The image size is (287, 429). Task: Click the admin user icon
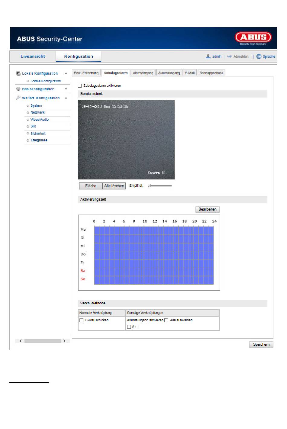[x=208, y=56]
